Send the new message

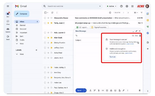[79, 90]
